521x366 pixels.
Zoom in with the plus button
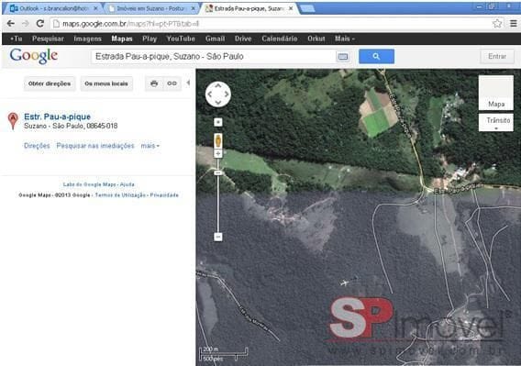pyautogui.click(x=218, y=153)
